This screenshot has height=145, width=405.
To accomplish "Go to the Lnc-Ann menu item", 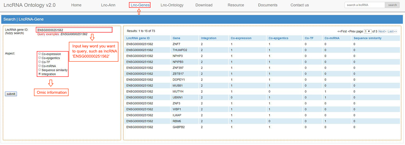I will [x=108, y=5].
